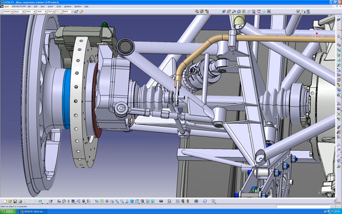The image size is (342, 214).
Task: Click the Zoom Out magnifier icon
Action: click(x=122, y=201)
